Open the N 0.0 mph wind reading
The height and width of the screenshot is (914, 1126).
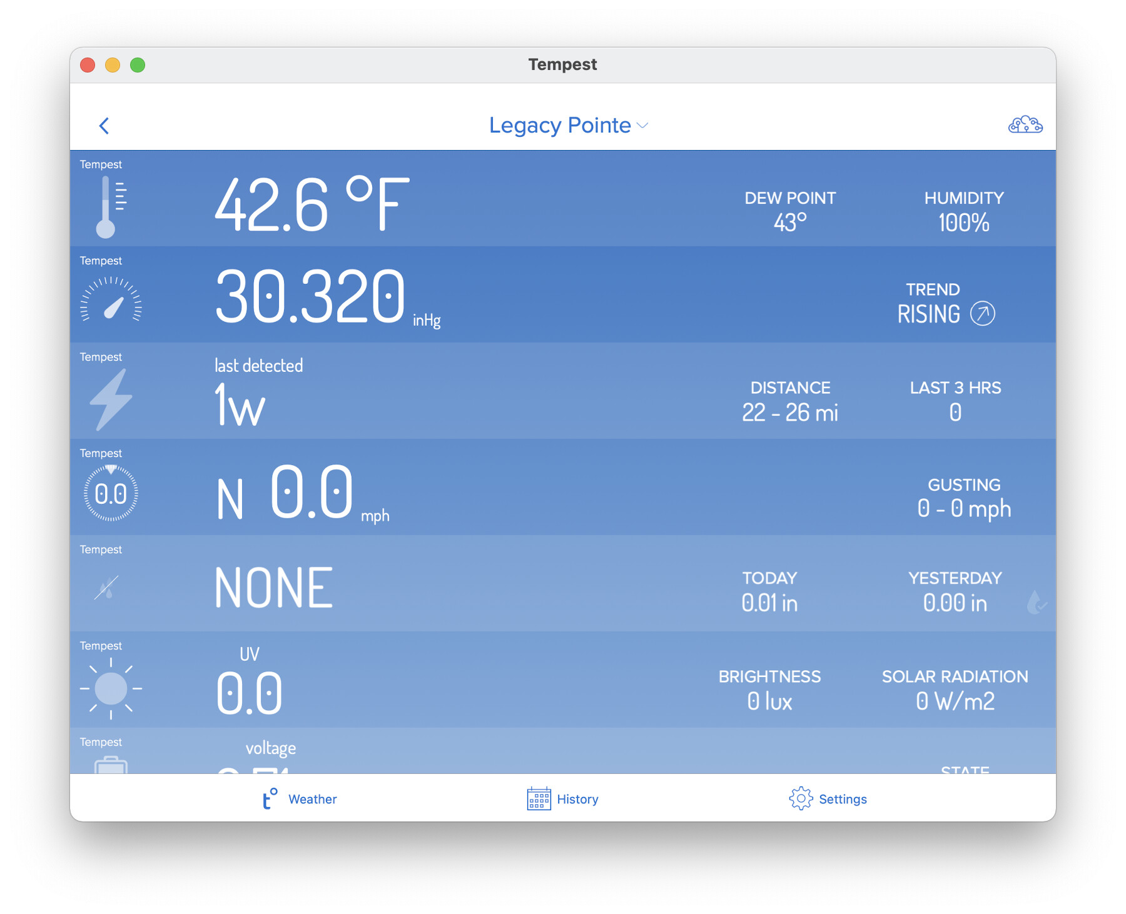[303, 493]
